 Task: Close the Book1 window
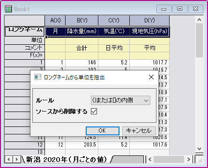[196, 9]
